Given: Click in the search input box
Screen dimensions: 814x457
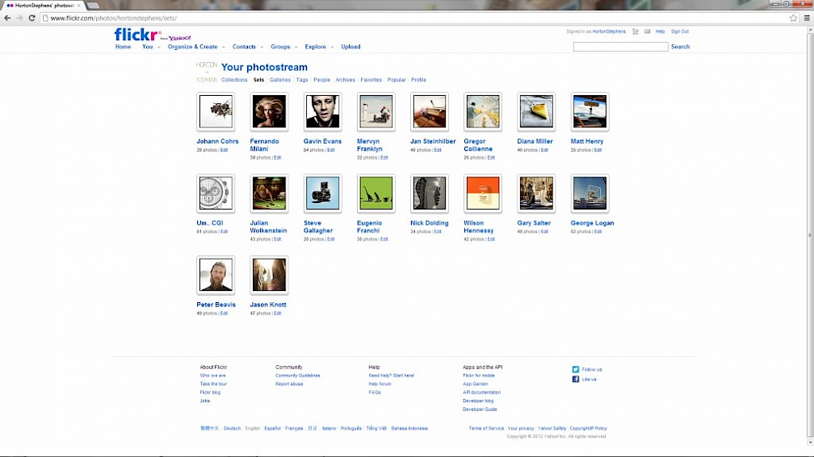Looking at the screenshot, I should pos(620,47).
